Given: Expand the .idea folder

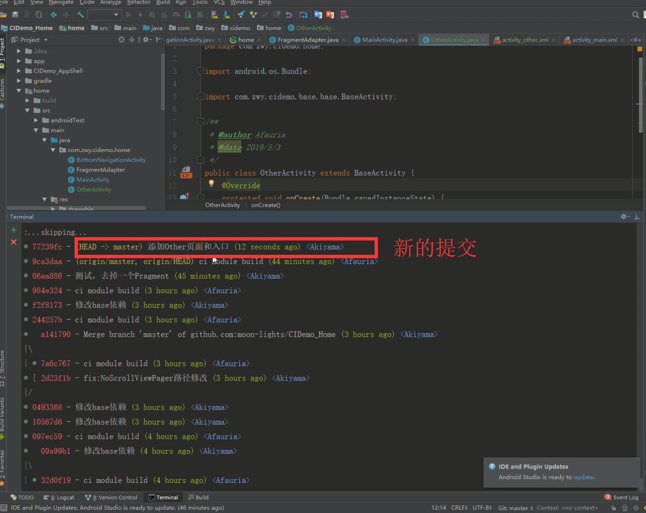Looking at the screenshot, I should pyautogui.click(x=19, y=51).
